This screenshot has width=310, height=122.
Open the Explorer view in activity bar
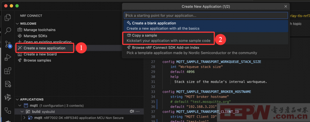7,18
